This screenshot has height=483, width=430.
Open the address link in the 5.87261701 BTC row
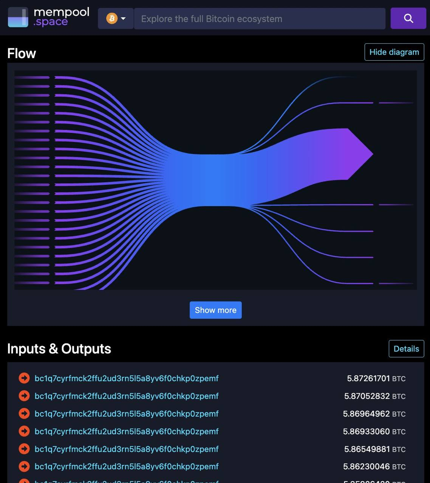point(127,378)
